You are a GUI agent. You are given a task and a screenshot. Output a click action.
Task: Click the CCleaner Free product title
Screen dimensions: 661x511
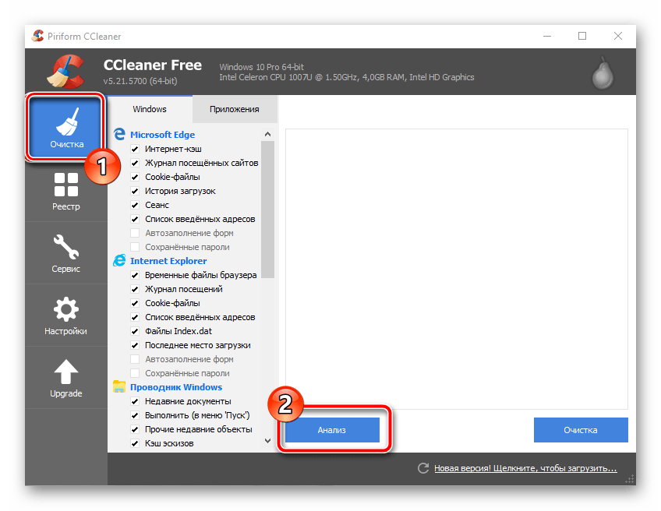coord(153,65)
